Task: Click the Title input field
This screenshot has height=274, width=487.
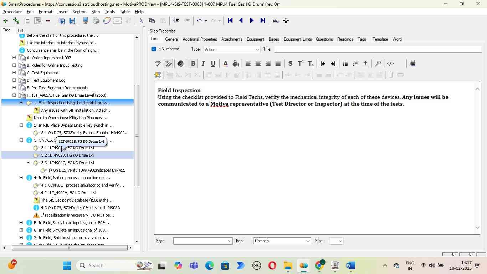Action: (x=378, y=49)
